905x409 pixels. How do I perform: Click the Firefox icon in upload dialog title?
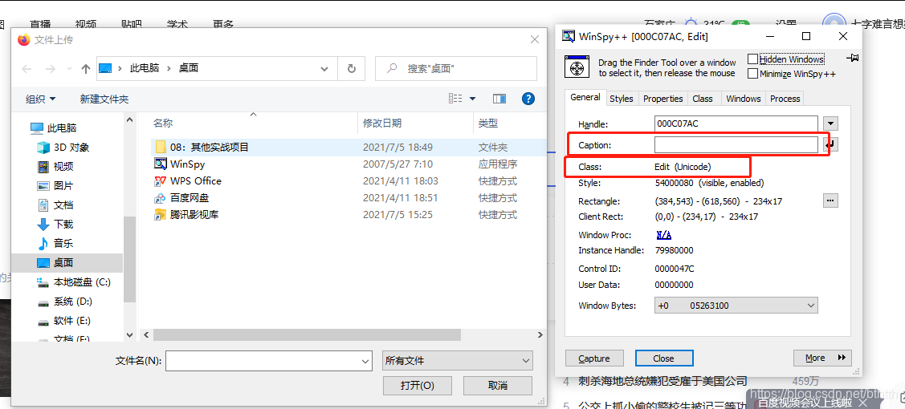(23, 39)
